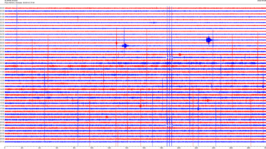Select the 21:30 trace time label
Viewport: 266px width, 149px height.
(2, 131)
